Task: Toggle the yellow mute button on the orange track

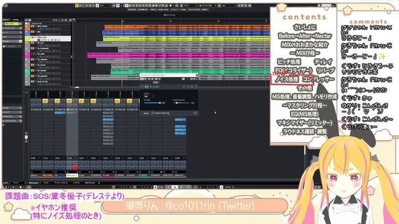Action: click(x=32, y=26)
